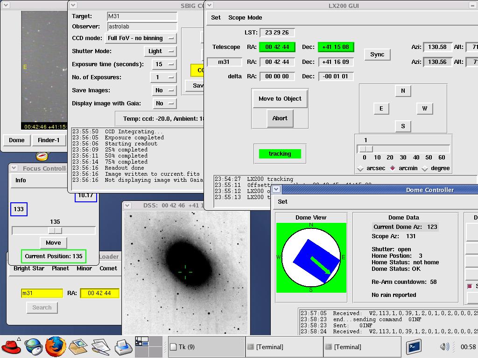
Task: Click the workspace switcher pager
Action: click(148, 346)
